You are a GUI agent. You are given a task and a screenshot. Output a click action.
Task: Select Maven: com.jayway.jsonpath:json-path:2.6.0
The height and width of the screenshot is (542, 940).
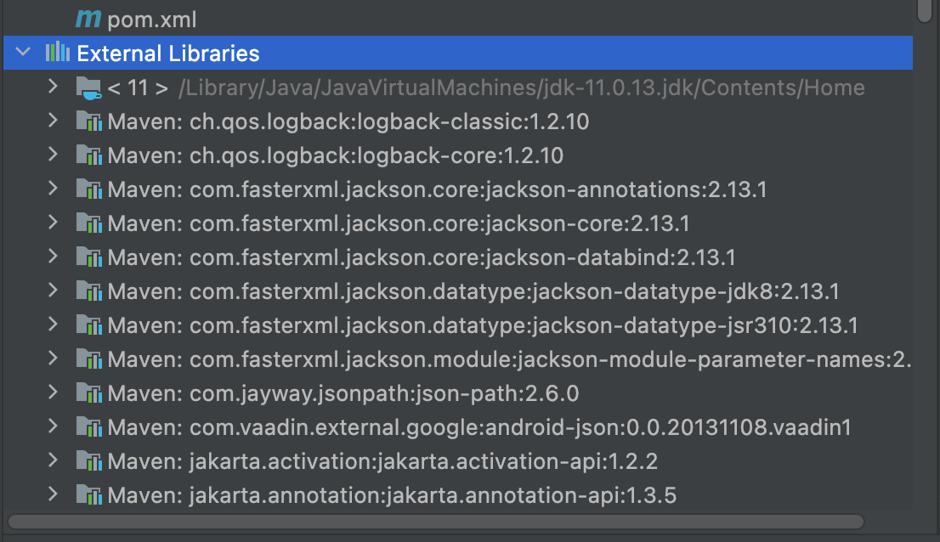(x=343, y=393)
